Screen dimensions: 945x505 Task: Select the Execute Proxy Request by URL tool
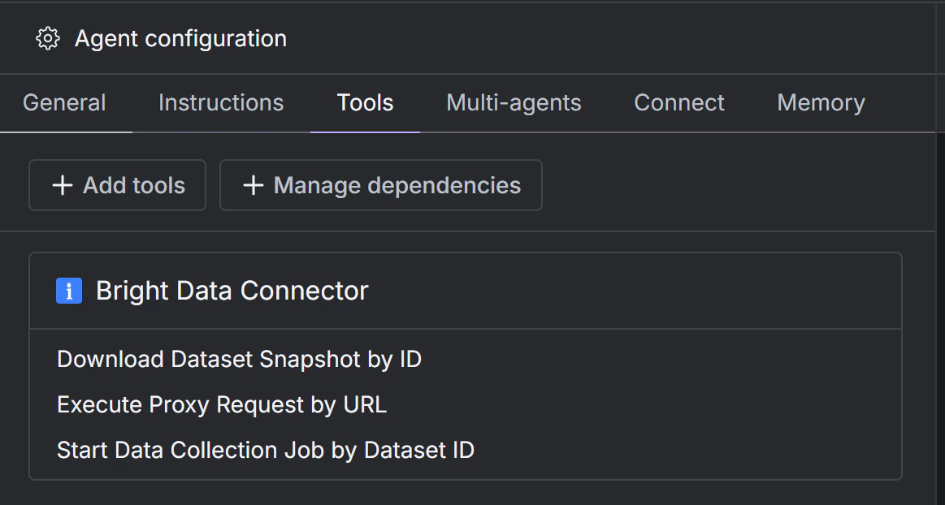[221, 404]
